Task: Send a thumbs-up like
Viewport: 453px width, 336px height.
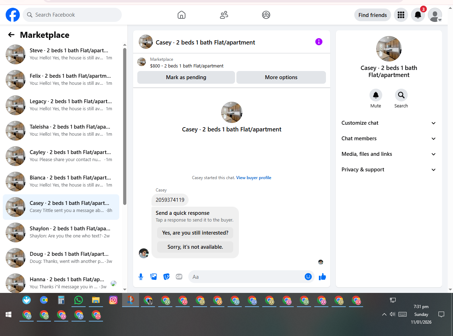Action: pos(322,277)
